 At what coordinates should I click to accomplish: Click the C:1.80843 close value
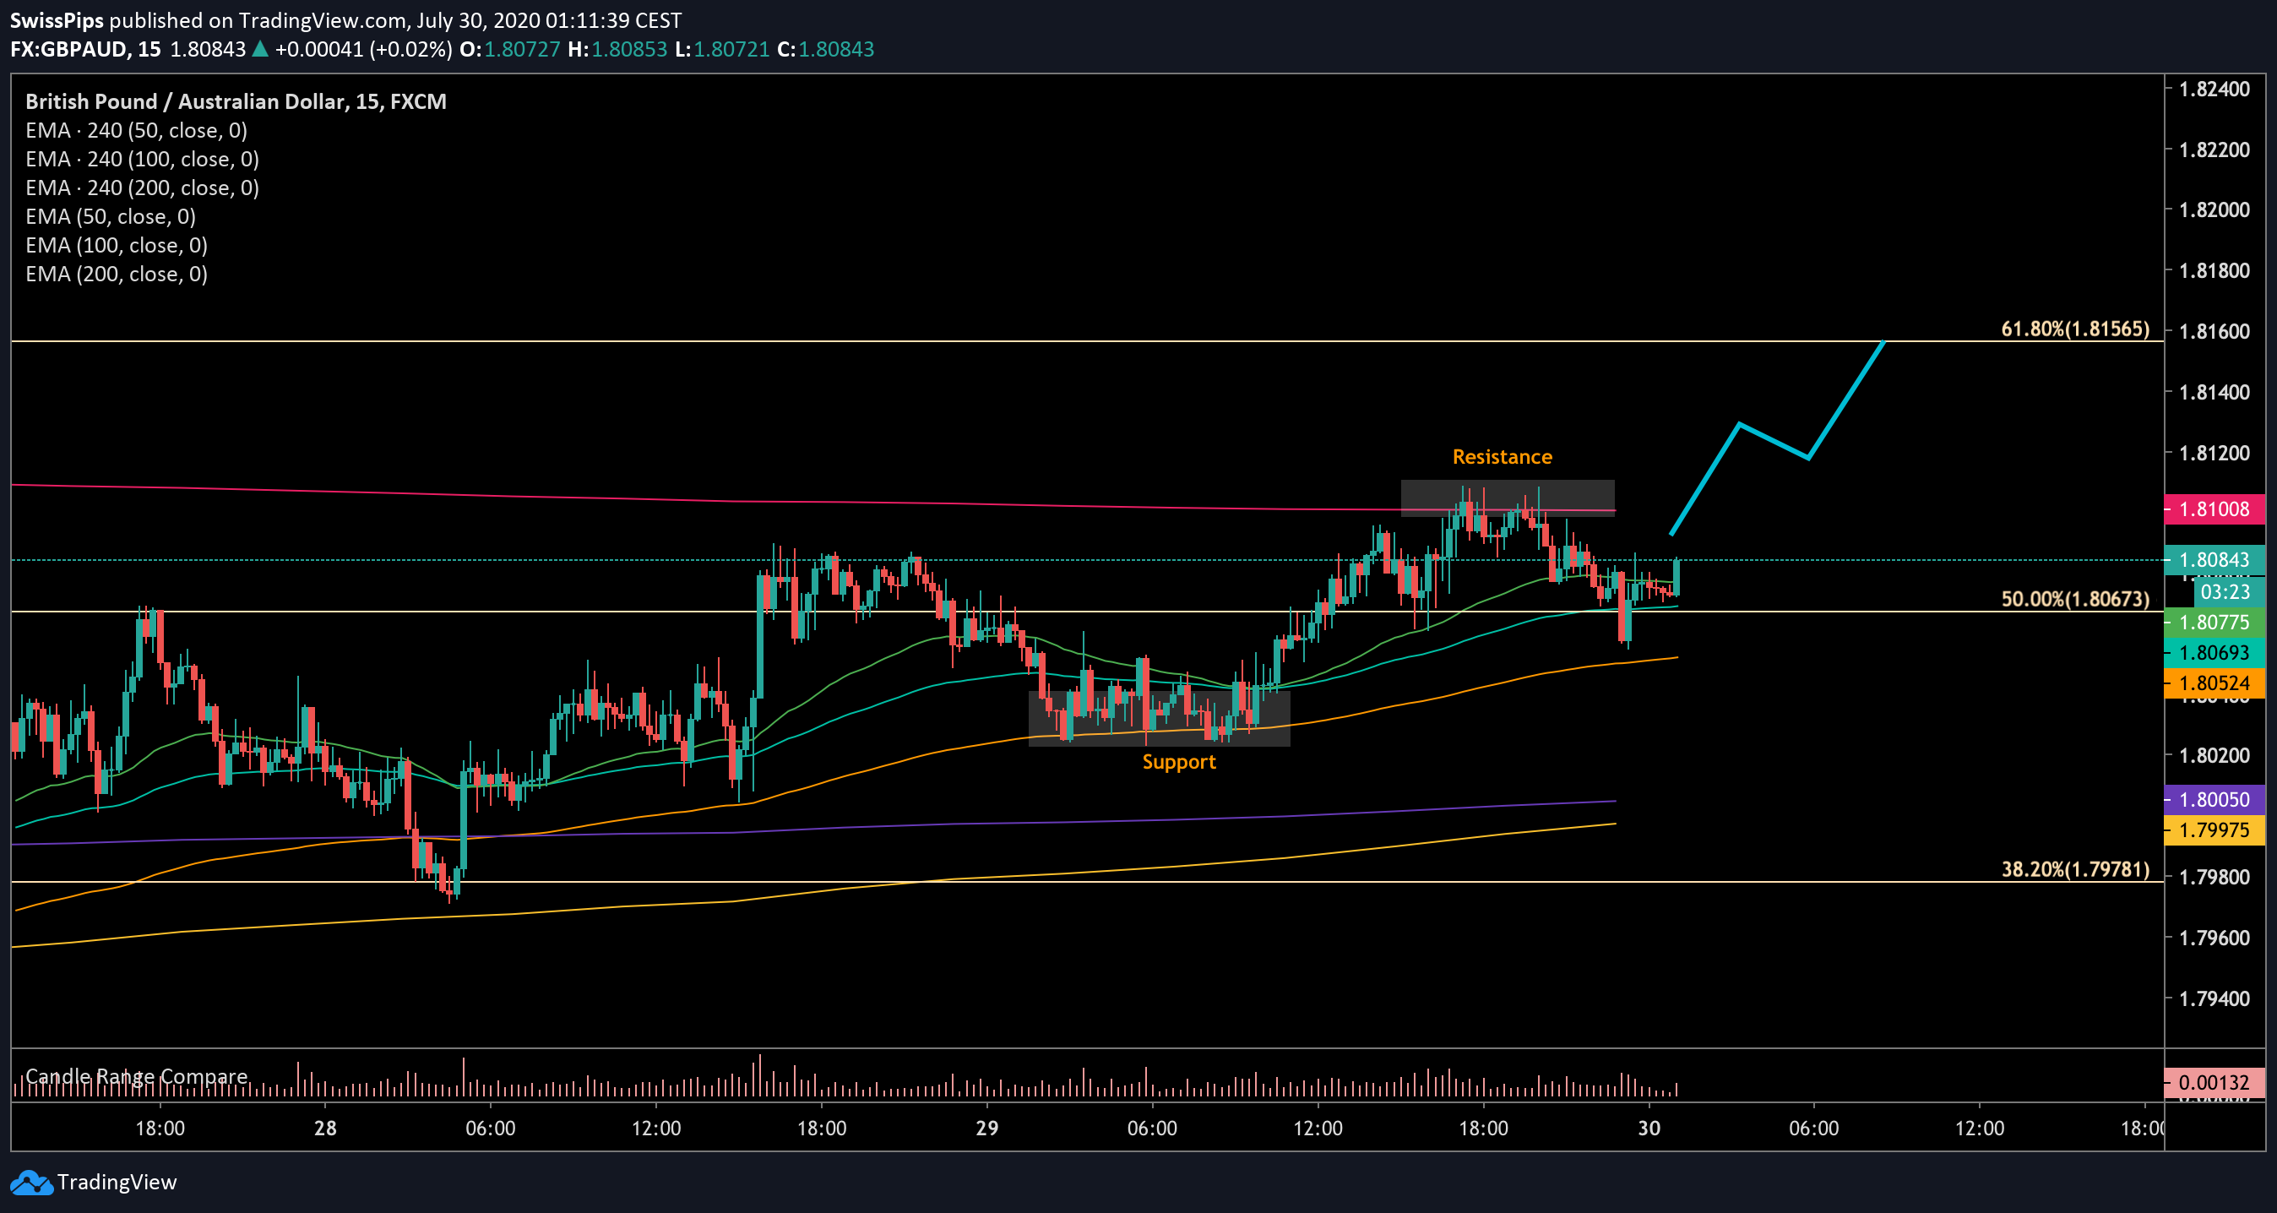click(826, 50)
